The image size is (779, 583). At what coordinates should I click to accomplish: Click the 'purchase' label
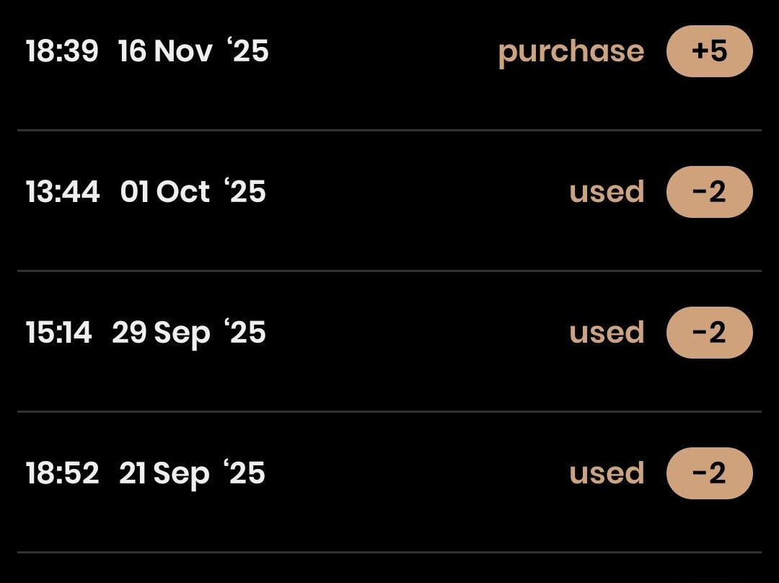tap(571, 52)
